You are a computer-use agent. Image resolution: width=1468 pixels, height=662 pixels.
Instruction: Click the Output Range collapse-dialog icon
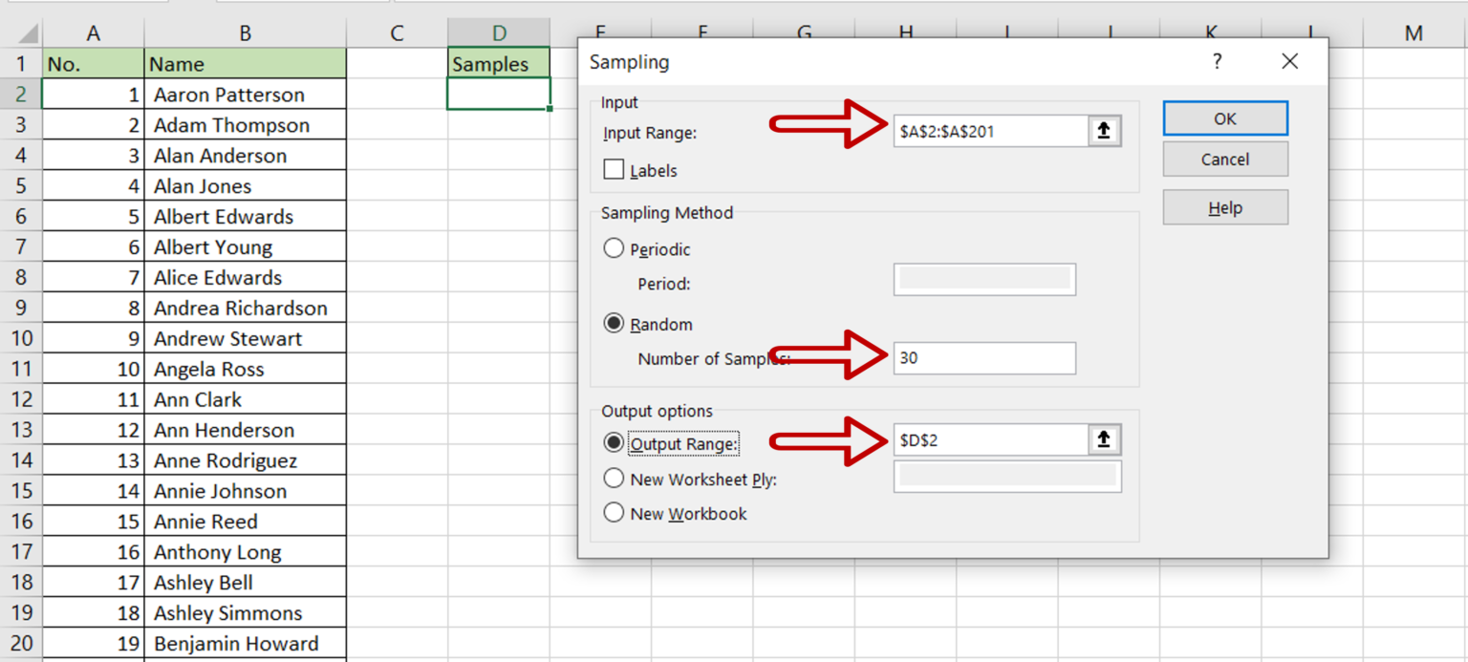(1104, 440)
